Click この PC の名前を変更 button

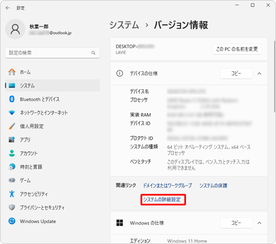[237, 49]
